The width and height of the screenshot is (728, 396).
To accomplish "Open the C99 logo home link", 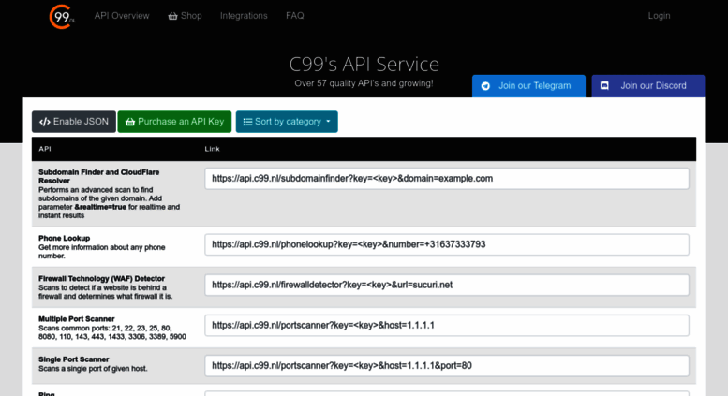I will pyautogui.click(x=62, y=17).
